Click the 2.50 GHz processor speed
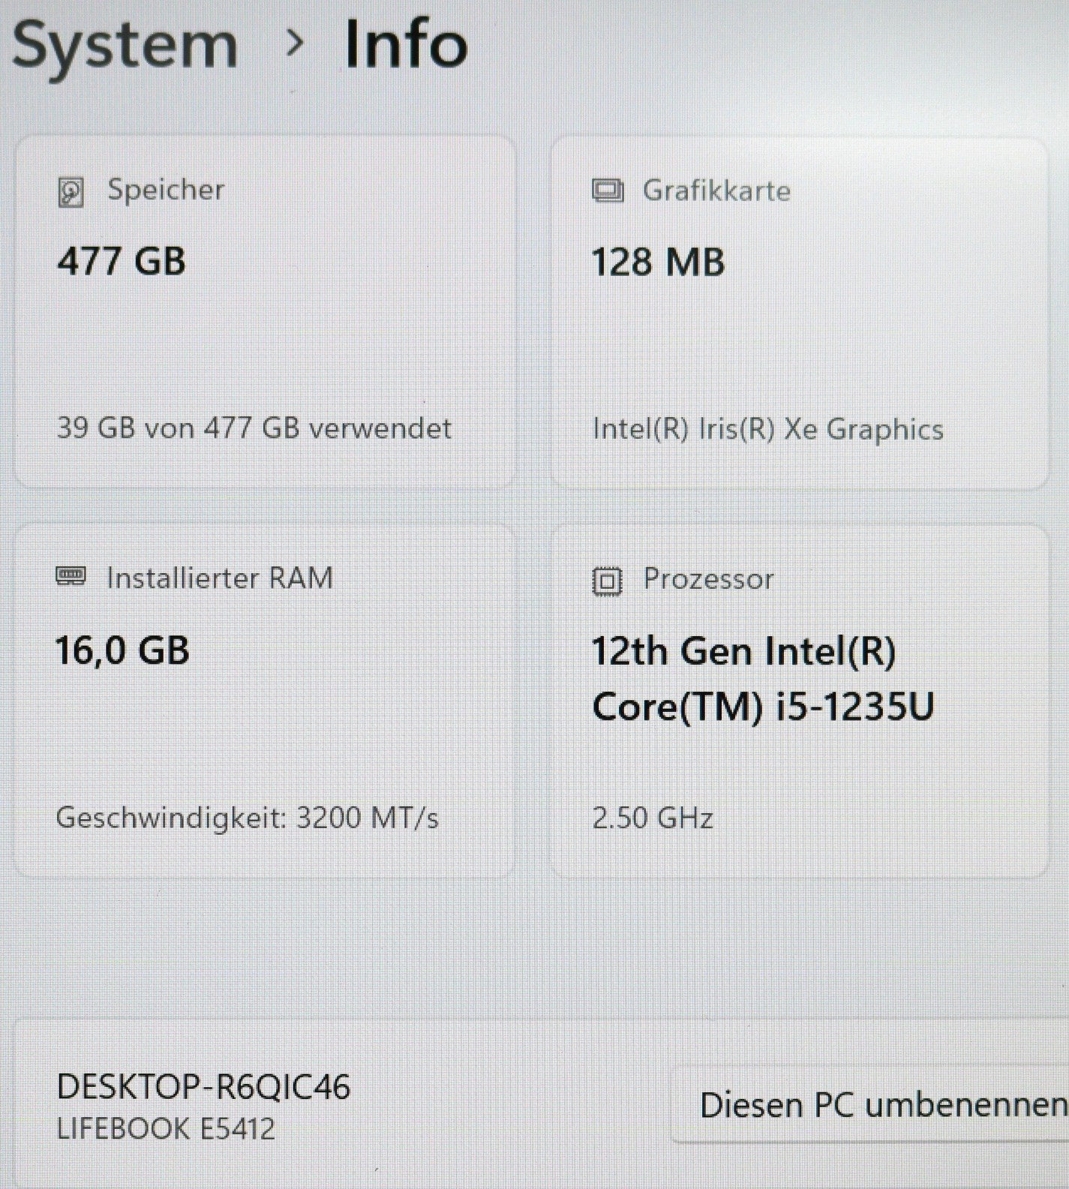Screen dimensions: 1069x1189 click(x=653, y=818)
